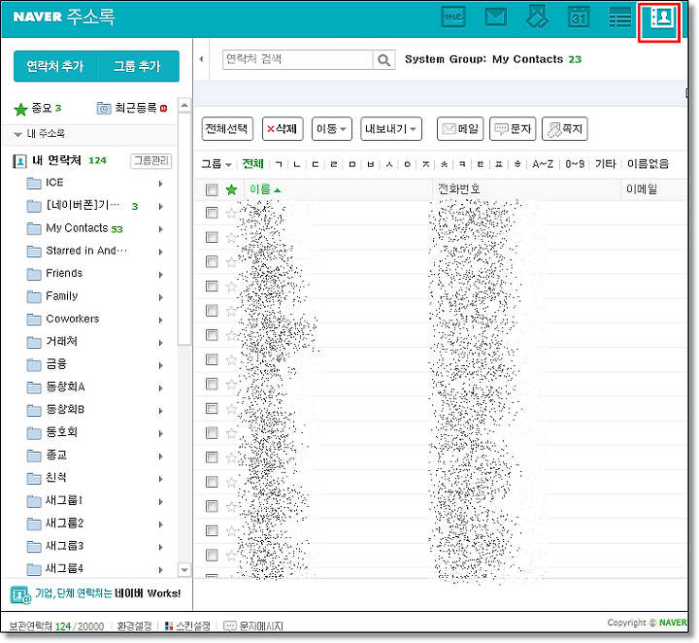
Task: Click the 문자메시지 speech bubble icon
Action: point(229,626)
